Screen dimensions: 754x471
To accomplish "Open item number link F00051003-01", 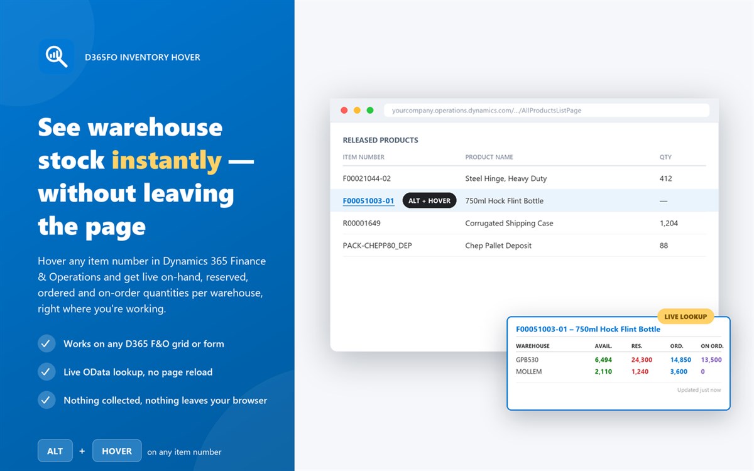I will [x=368, y=201].
